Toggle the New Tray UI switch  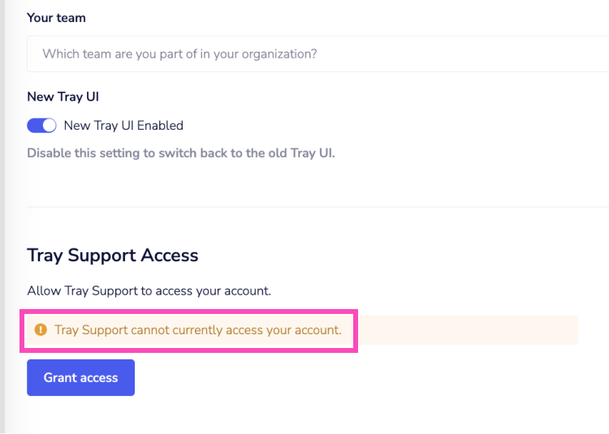pyautogui.click(x=41, y=126)
